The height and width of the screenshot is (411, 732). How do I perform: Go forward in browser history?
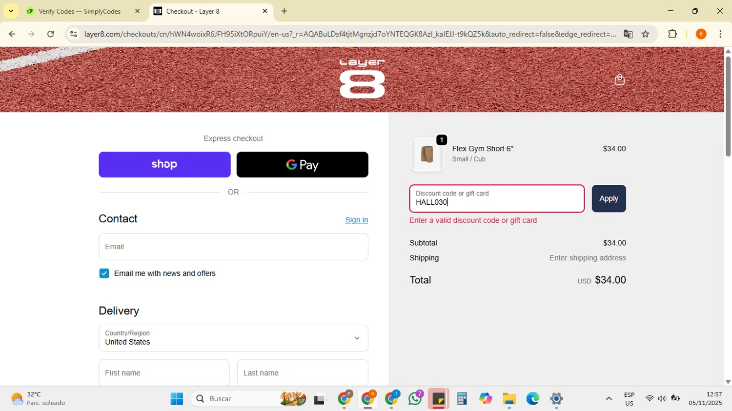31,34
